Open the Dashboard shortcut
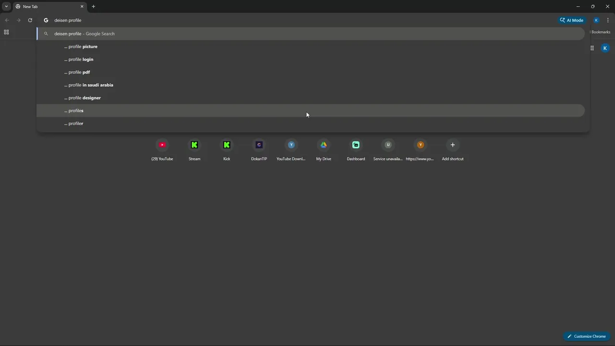The height and width of the screenshot is (346, 615). point(356,150)
